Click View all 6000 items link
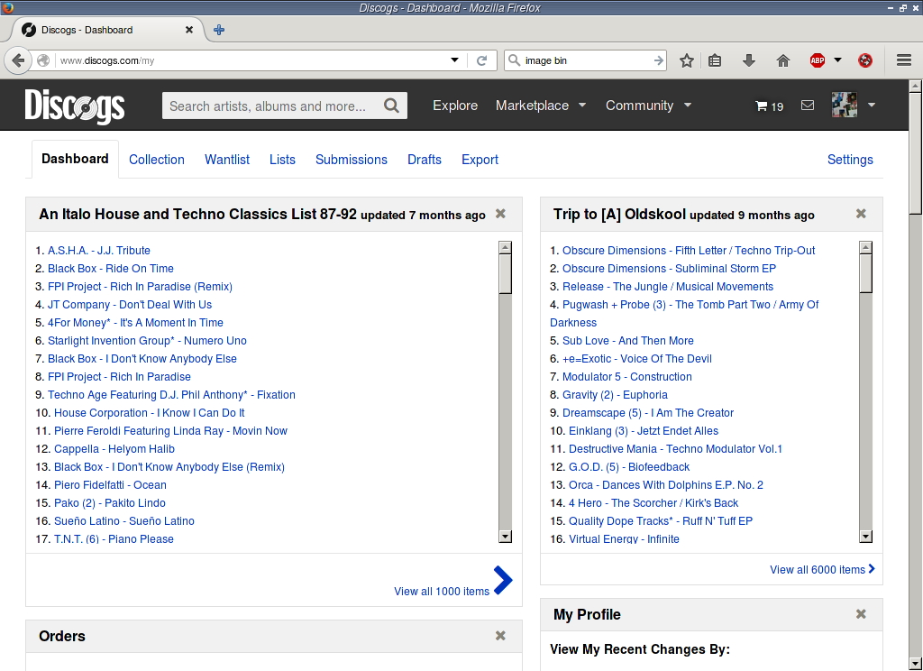 (822, 569)
